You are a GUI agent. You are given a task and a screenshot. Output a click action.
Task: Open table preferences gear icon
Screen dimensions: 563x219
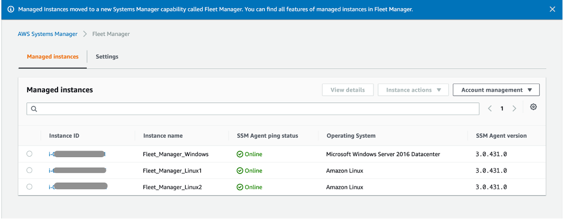[533, 107]
